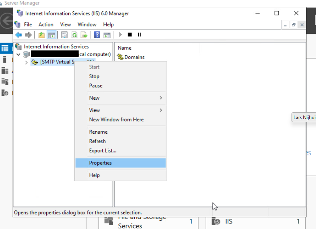Click the Domains icon in list
The width and height of the screenshot is (316, 229).
tap(120, 57)
